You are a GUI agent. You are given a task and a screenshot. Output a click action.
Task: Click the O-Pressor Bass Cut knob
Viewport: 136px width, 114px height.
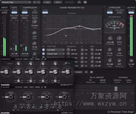pyautogui.click(x=119, y=60)
